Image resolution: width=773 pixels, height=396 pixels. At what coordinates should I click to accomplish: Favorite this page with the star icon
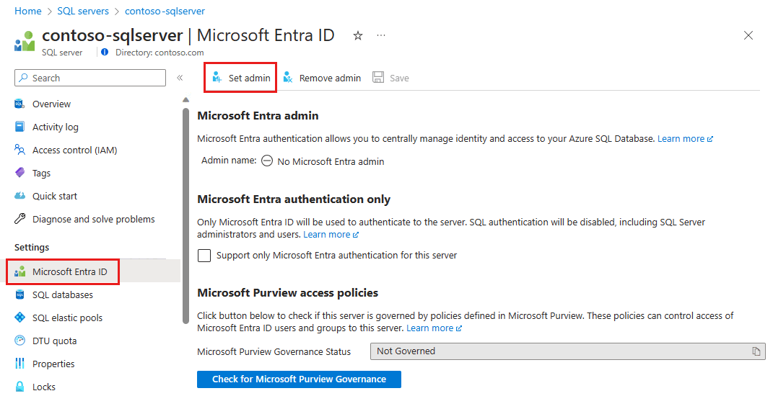[x=358, y=35]
